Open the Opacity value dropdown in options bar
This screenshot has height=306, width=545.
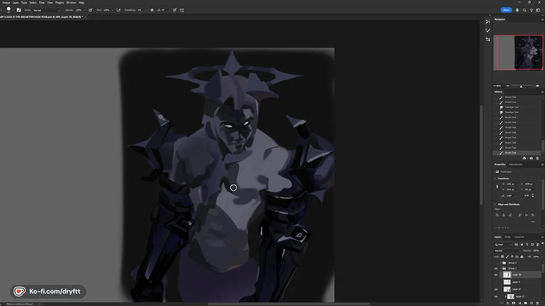[84, 10]
